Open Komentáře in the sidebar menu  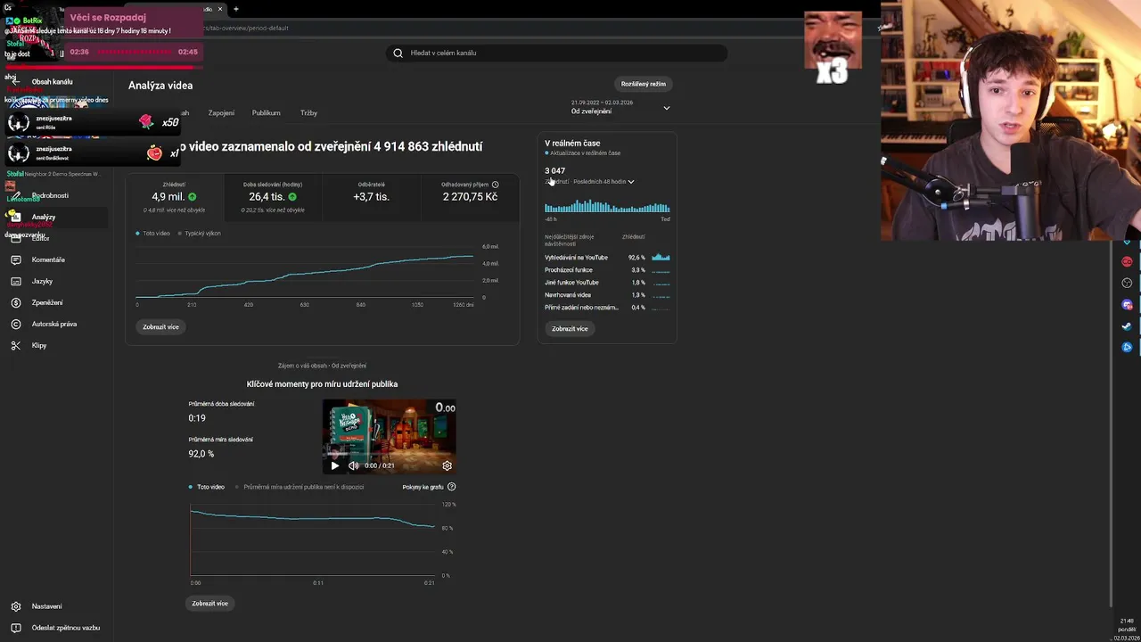point(57,259)
